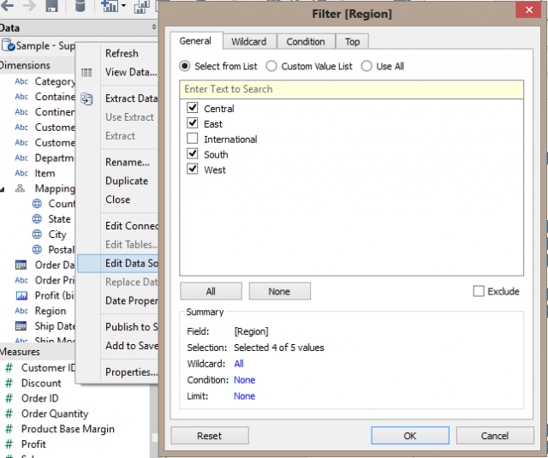The width and height of the screenshot is (548, 458).
Task: Check the International region checkbox
Action: 192,139
